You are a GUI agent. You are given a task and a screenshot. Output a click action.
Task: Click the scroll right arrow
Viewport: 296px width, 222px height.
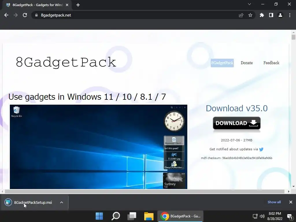click(289, 191)
